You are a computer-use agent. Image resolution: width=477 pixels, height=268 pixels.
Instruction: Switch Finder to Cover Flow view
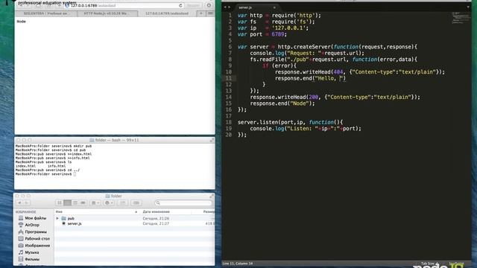[83, 202]
